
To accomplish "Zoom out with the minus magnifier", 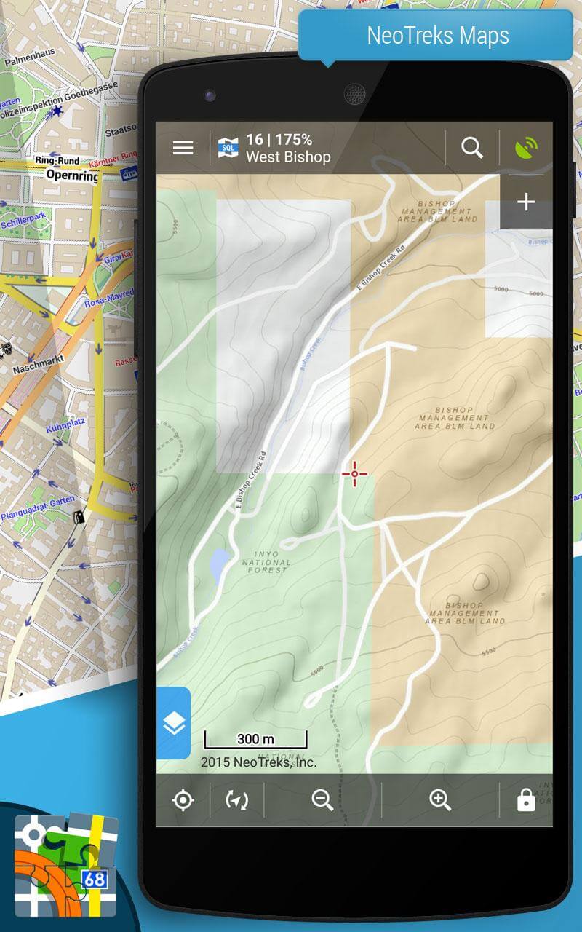I will (x=322, y=801).
